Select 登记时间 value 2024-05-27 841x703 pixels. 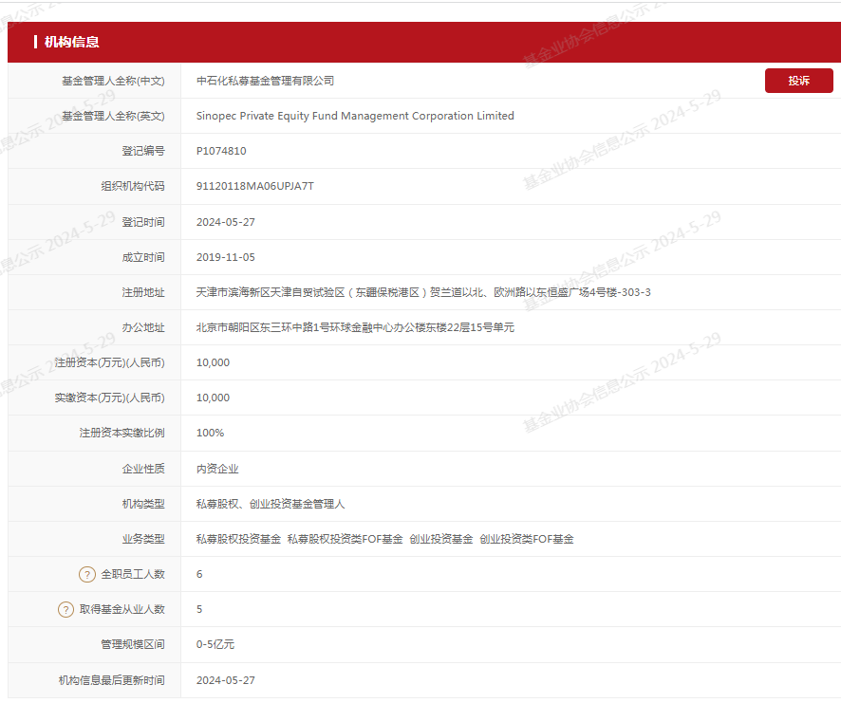(x=226, y=222)
